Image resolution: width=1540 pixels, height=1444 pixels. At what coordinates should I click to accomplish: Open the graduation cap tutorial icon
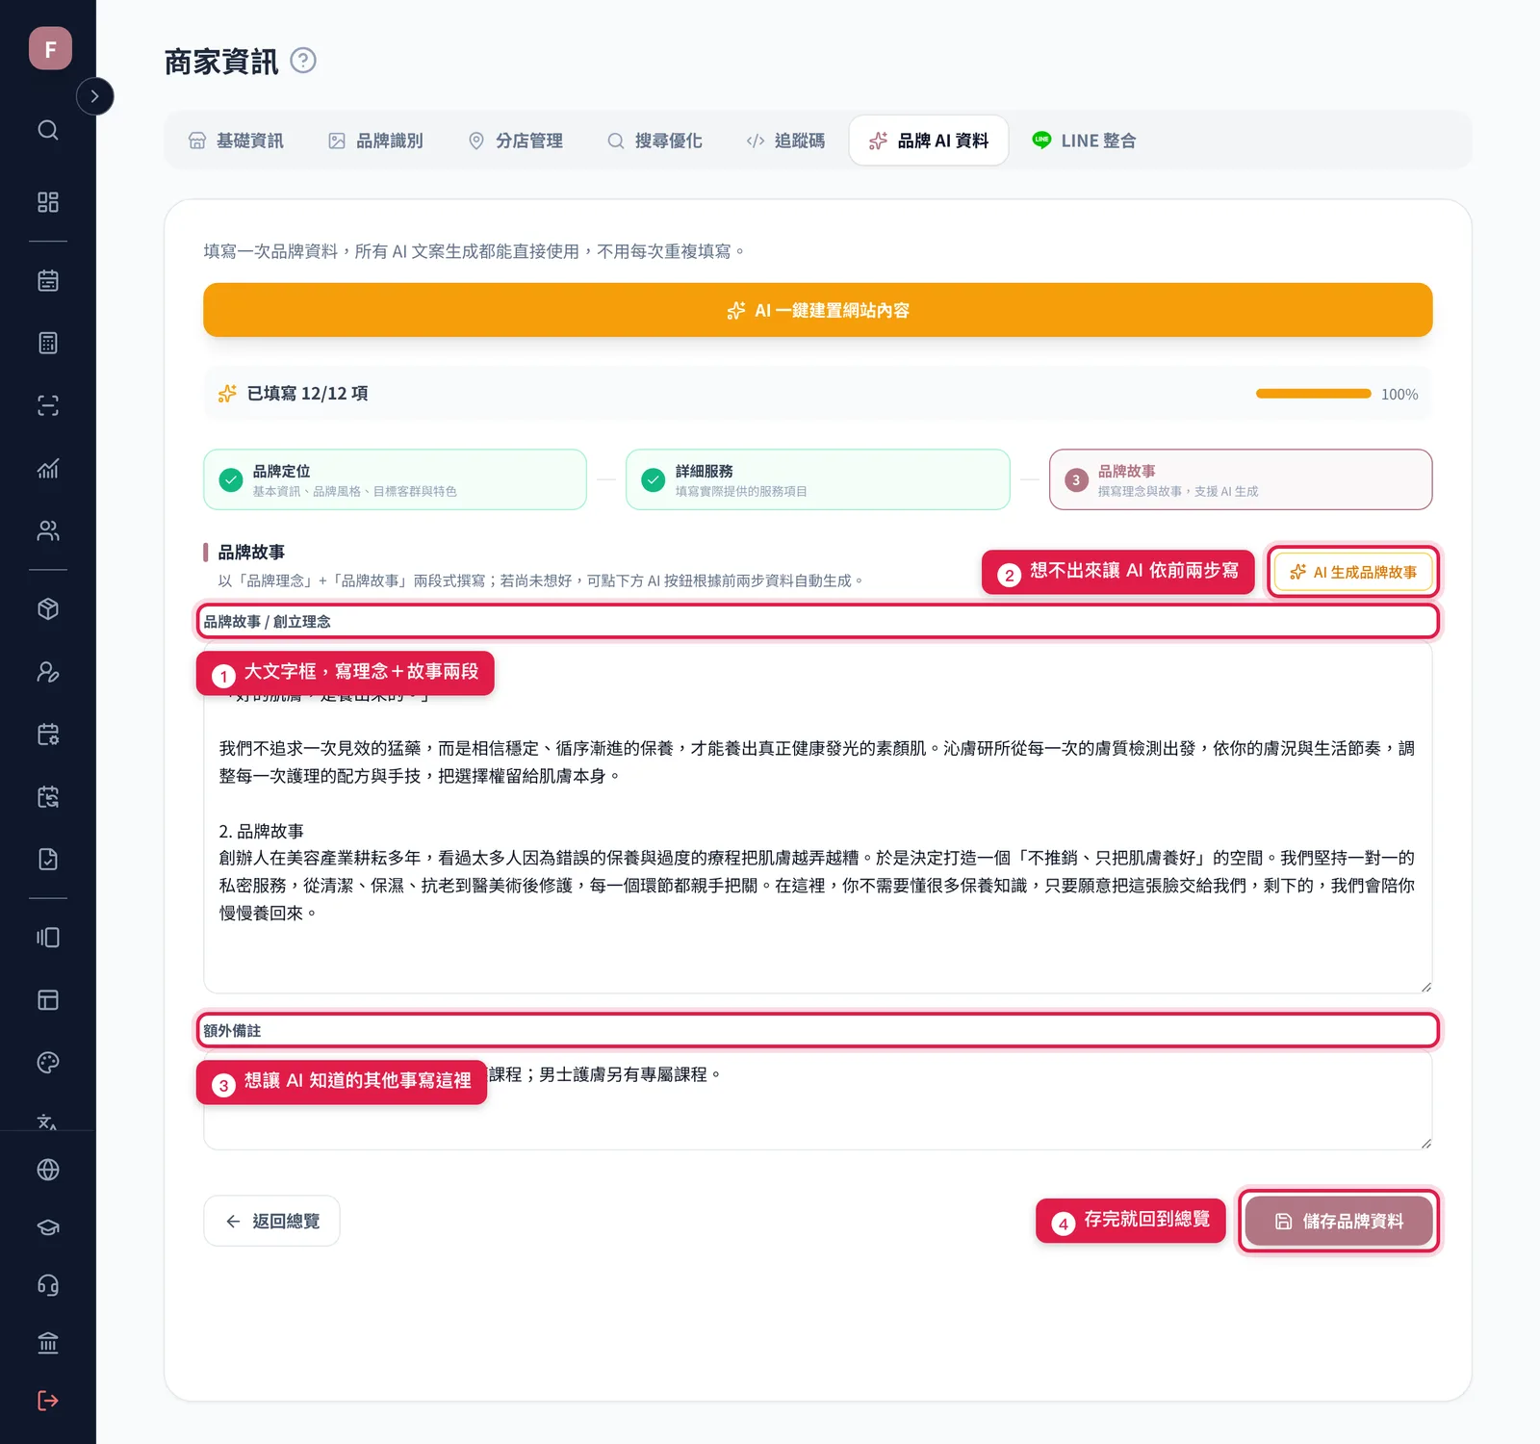click(x=48, y=1227)
